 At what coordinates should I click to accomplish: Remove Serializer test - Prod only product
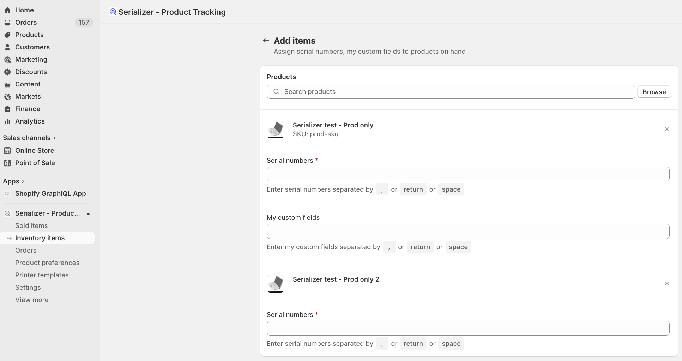(667, 130)
